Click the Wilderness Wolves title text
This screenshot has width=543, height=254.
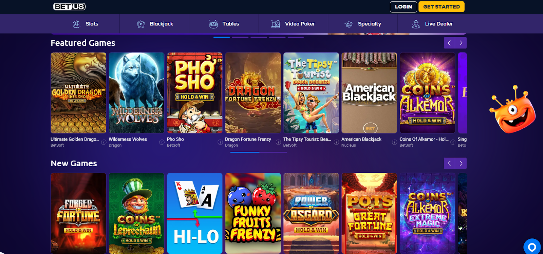click(x=128, y=139)
